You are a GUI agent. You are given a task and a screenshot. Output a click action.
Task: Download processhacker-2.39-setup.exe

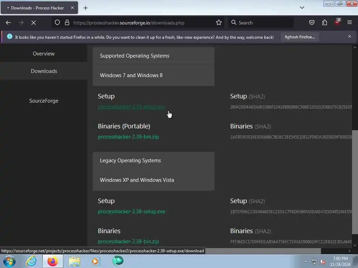(x=131, y=107)
